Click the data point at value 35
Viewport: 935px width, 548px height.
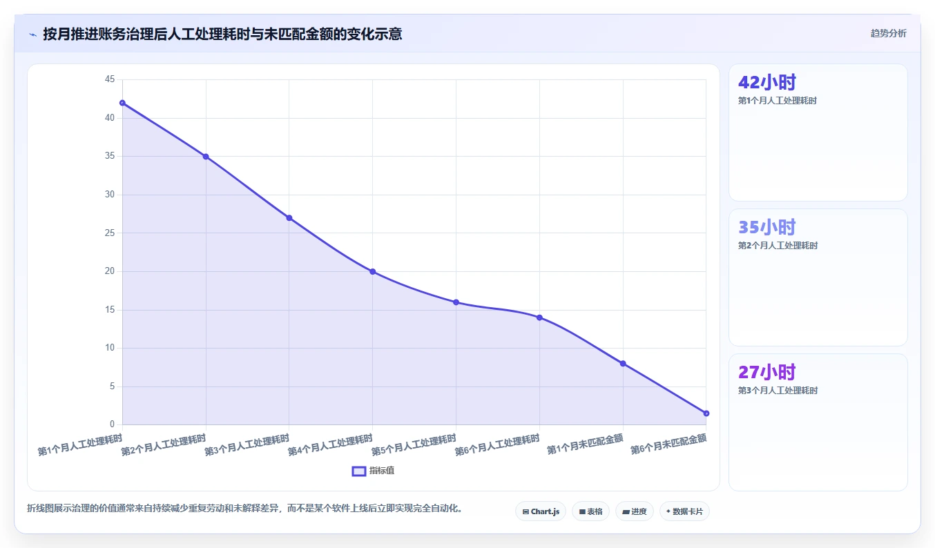[x=206, y=157]
